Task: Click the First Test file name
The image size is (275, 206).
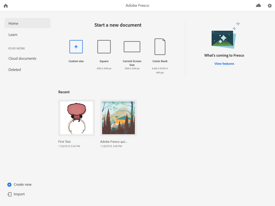Action: (64, 142)
